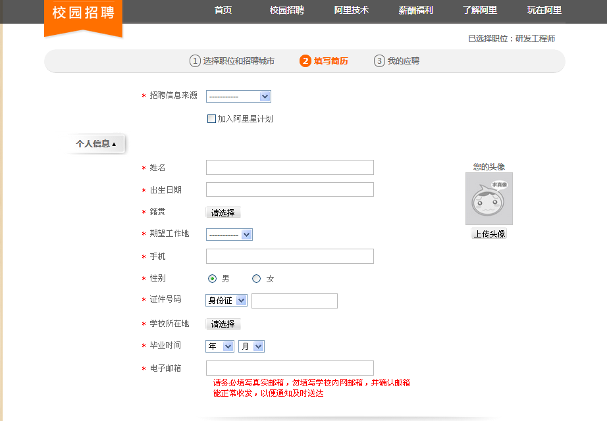The image size is (607, 421).
Task: Select the 女 gender radio button
Action: [256, 279]
